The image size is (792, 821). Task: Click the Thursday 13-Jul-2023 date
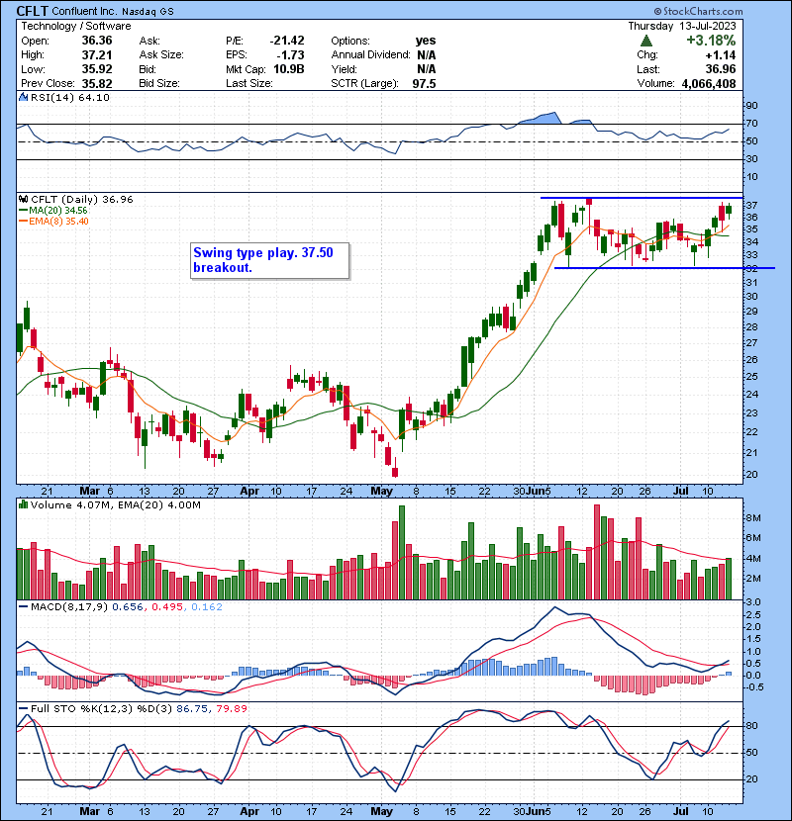682,26
